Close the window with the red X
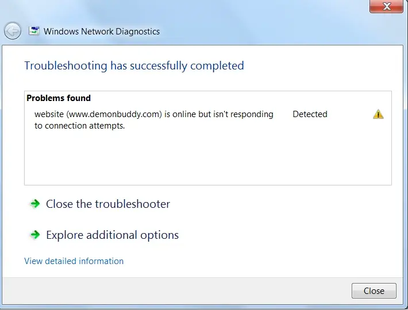Viewport: 408px width, 310px height. [386, 6]
